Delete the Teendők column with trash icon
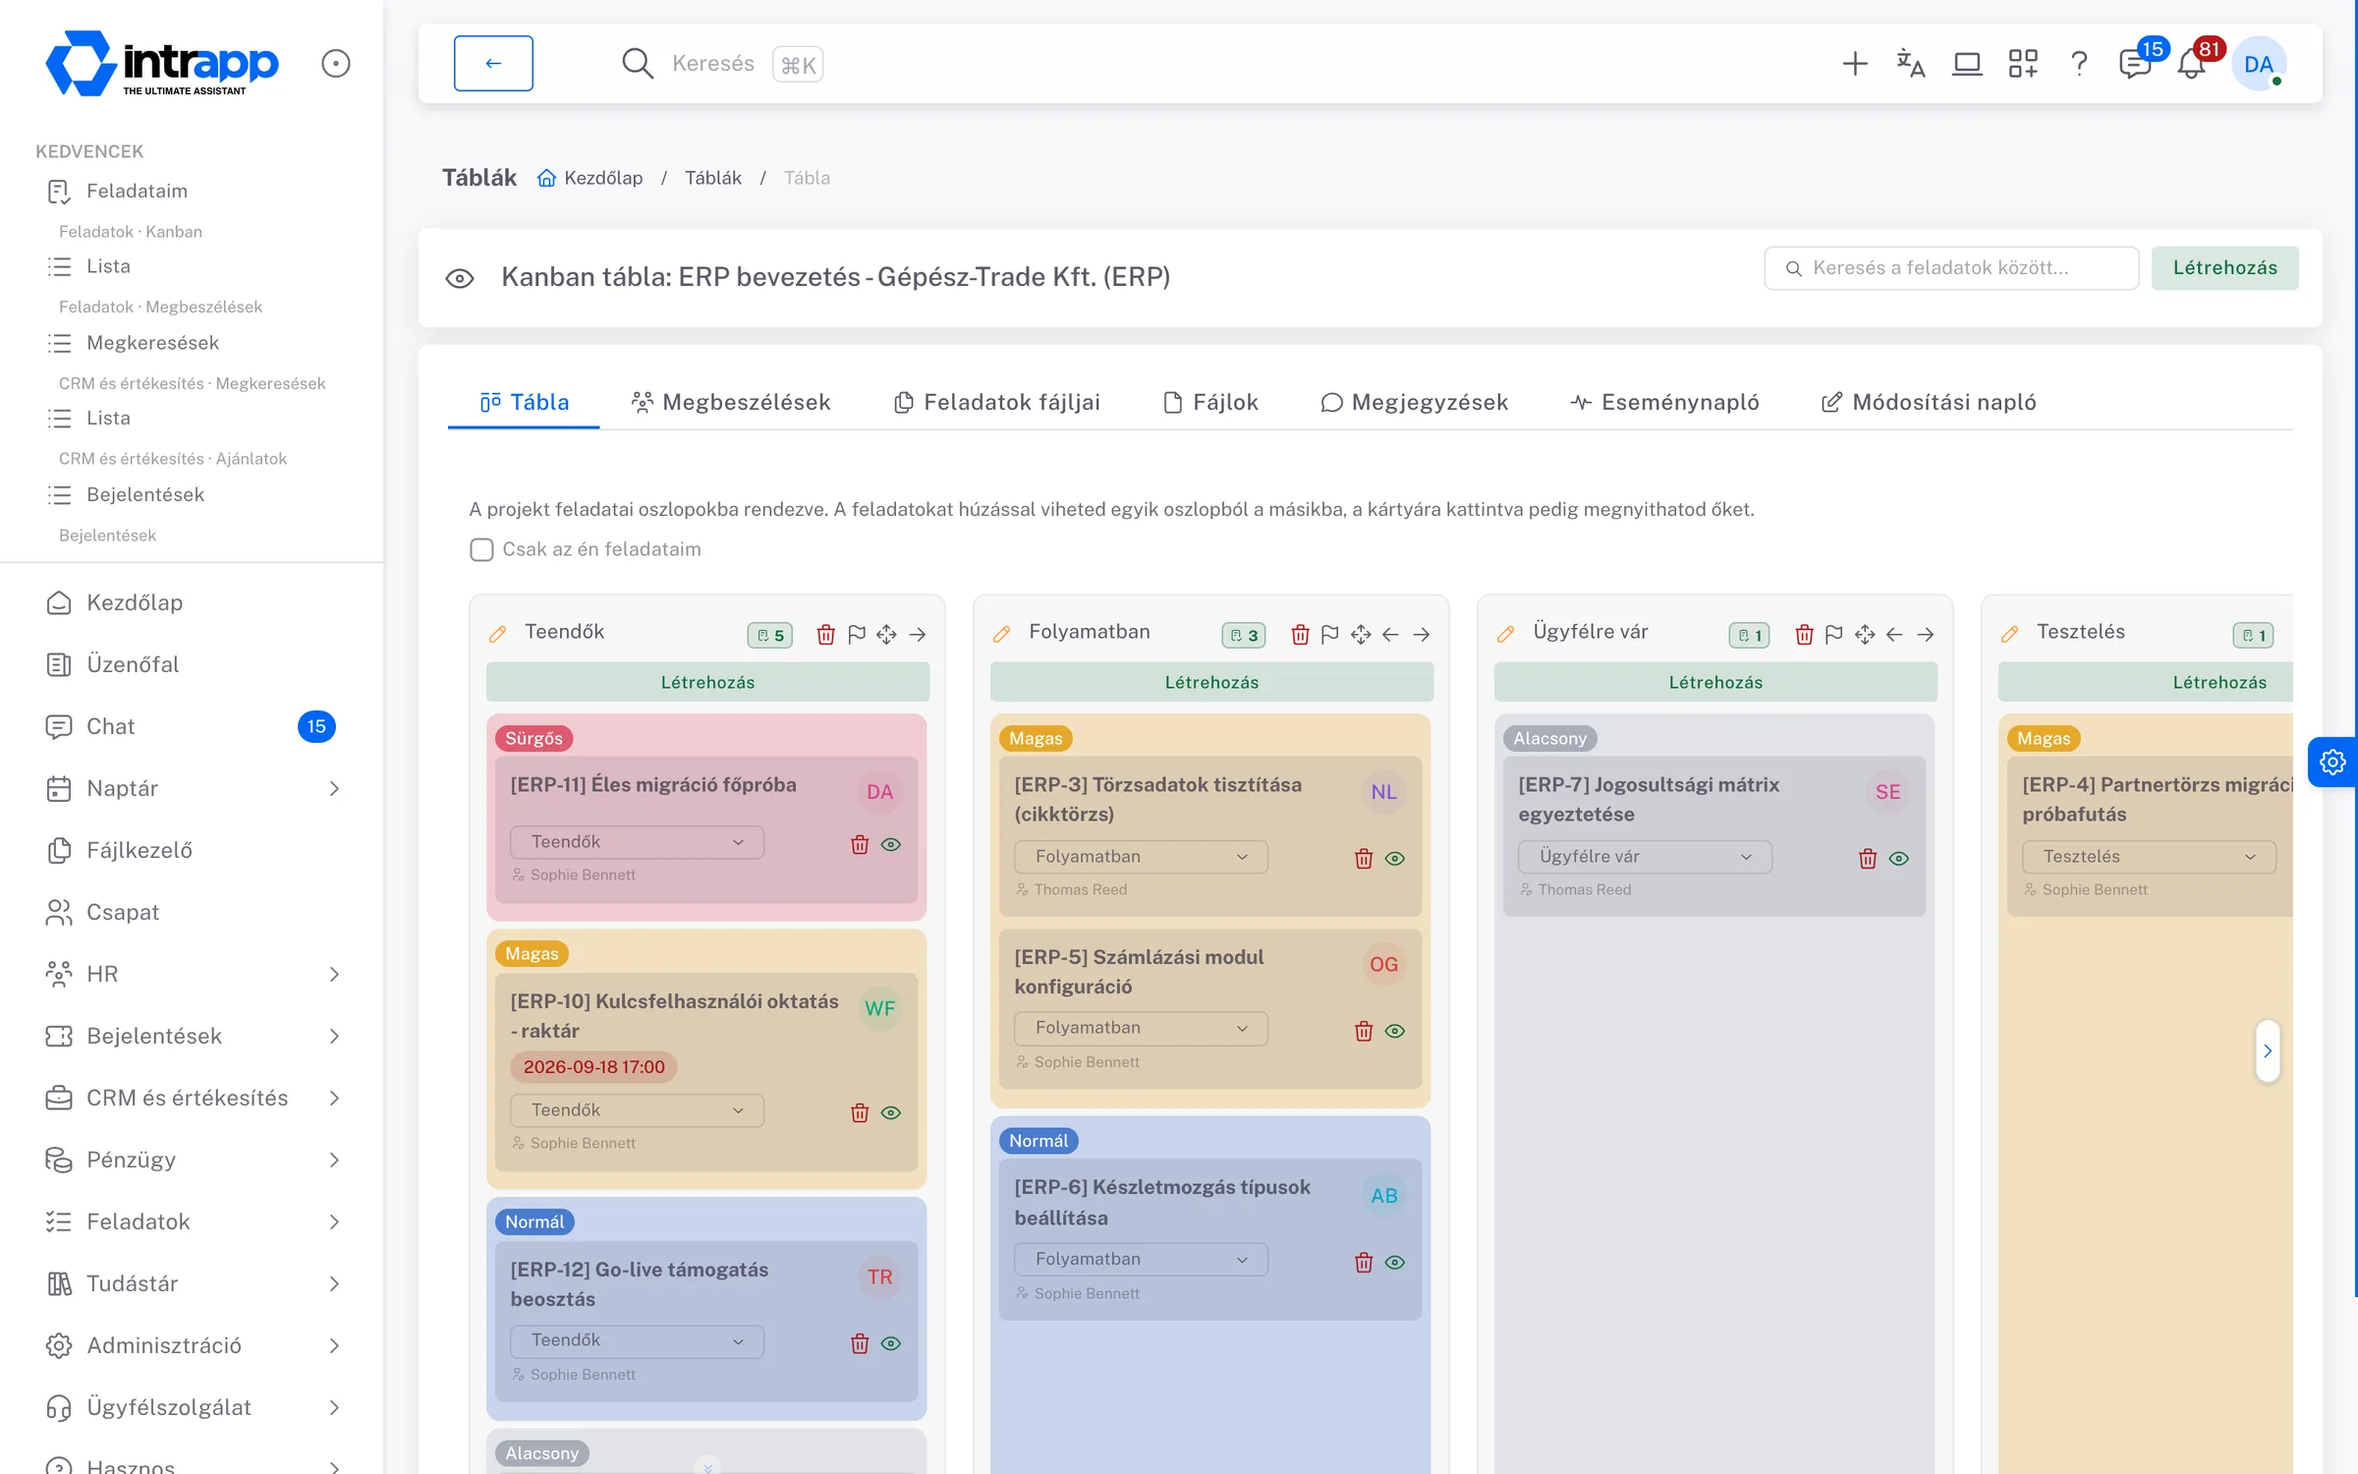 coord(825,635)
